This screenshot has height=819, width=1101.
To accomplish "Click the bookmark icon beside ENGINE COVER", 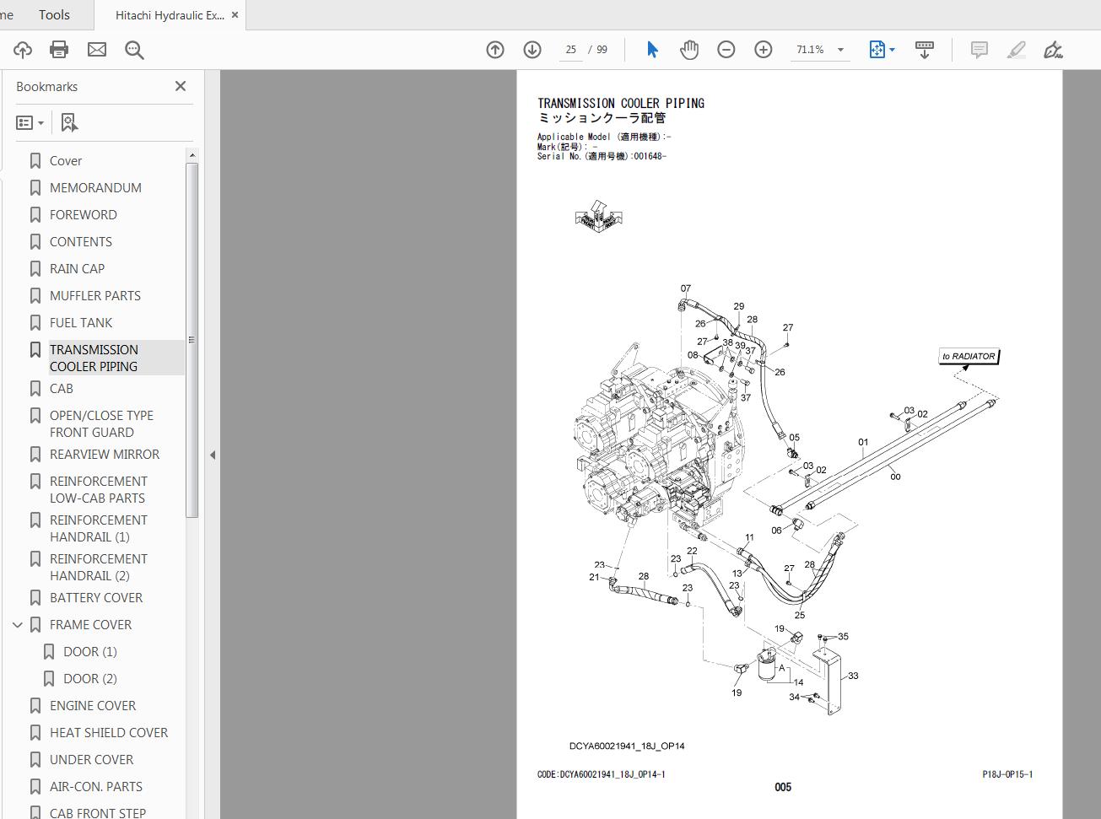I will point(35,706).
